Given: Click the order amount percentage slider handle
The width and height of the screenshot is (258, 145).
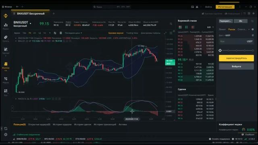Looking at the screenshot, I should (x=220, y=50).
